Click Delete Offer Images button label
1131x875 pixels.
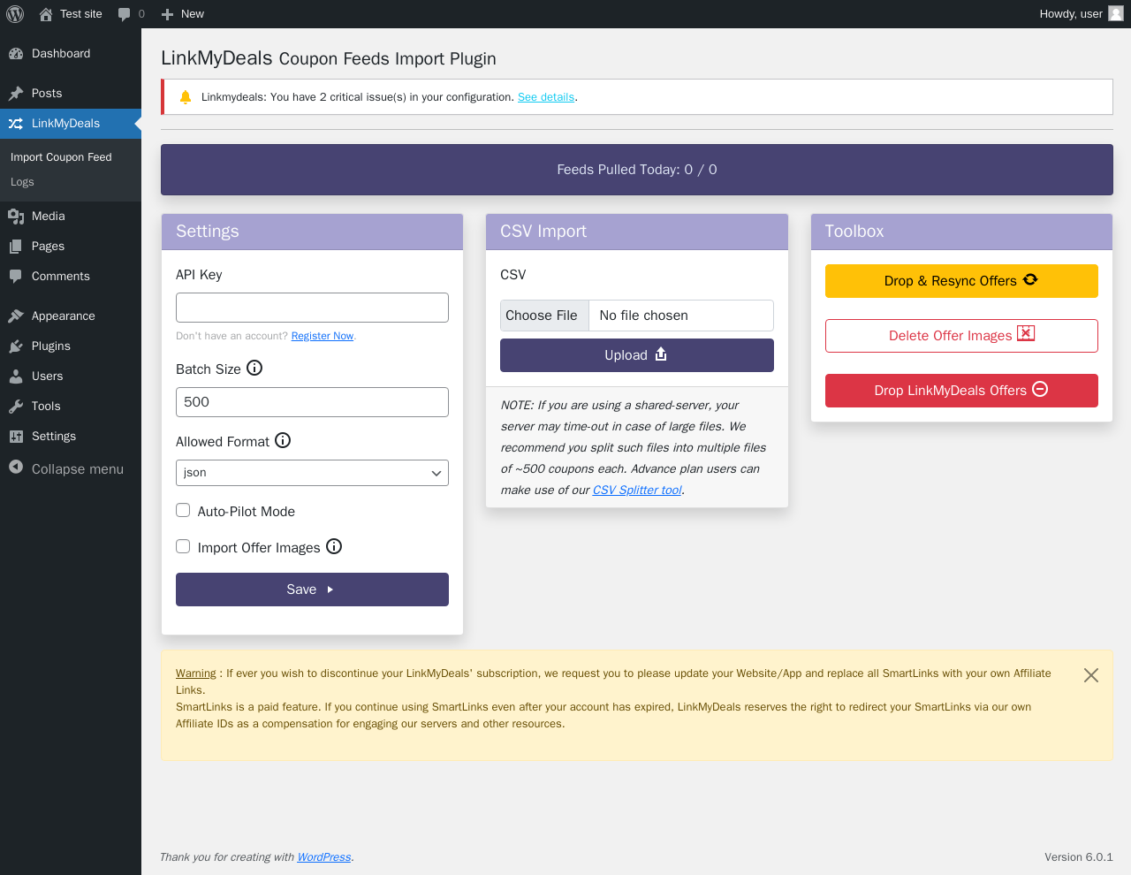(x=951, y=336)
